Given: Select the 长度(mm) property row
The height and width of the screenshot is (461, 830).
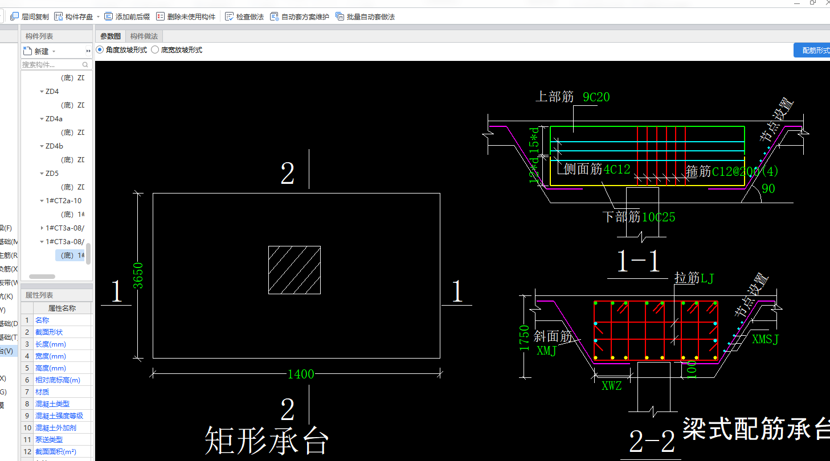Looking at the screenshot, I should coord(56,344).
